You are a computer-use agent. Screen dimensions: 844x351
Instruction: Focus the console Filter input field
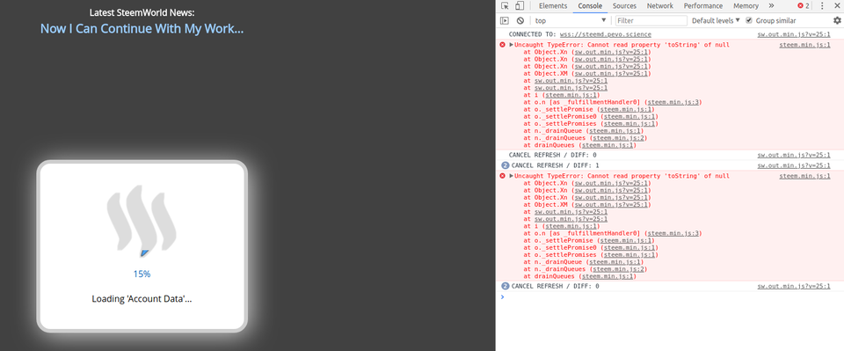(x=651, y=20)
